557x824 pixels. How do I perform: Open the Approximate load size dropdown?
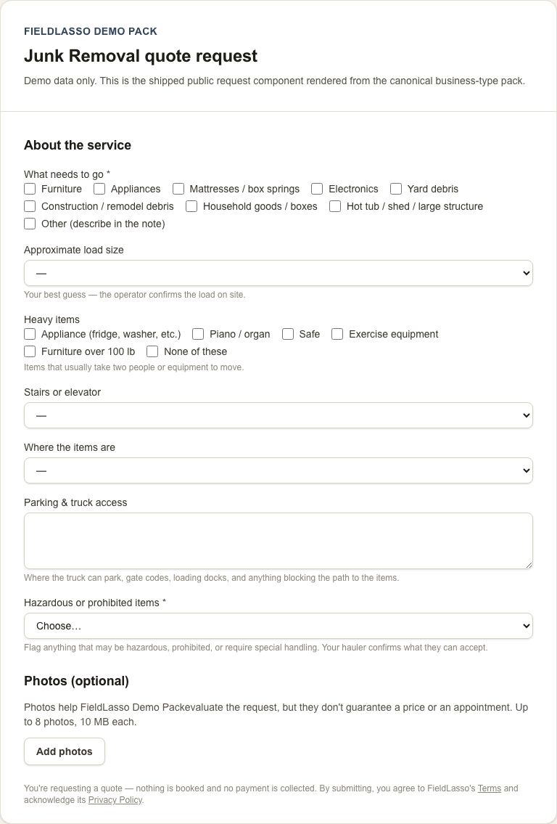(278, 273)
